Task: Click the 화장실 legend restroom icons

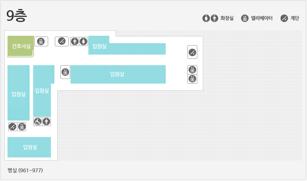Action: tap(210, 18)
